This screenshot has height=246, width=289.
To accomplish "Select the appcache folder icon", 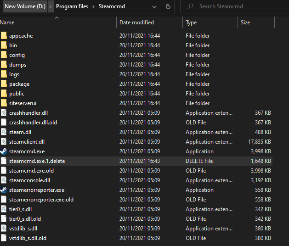I will tap(4, 36).
